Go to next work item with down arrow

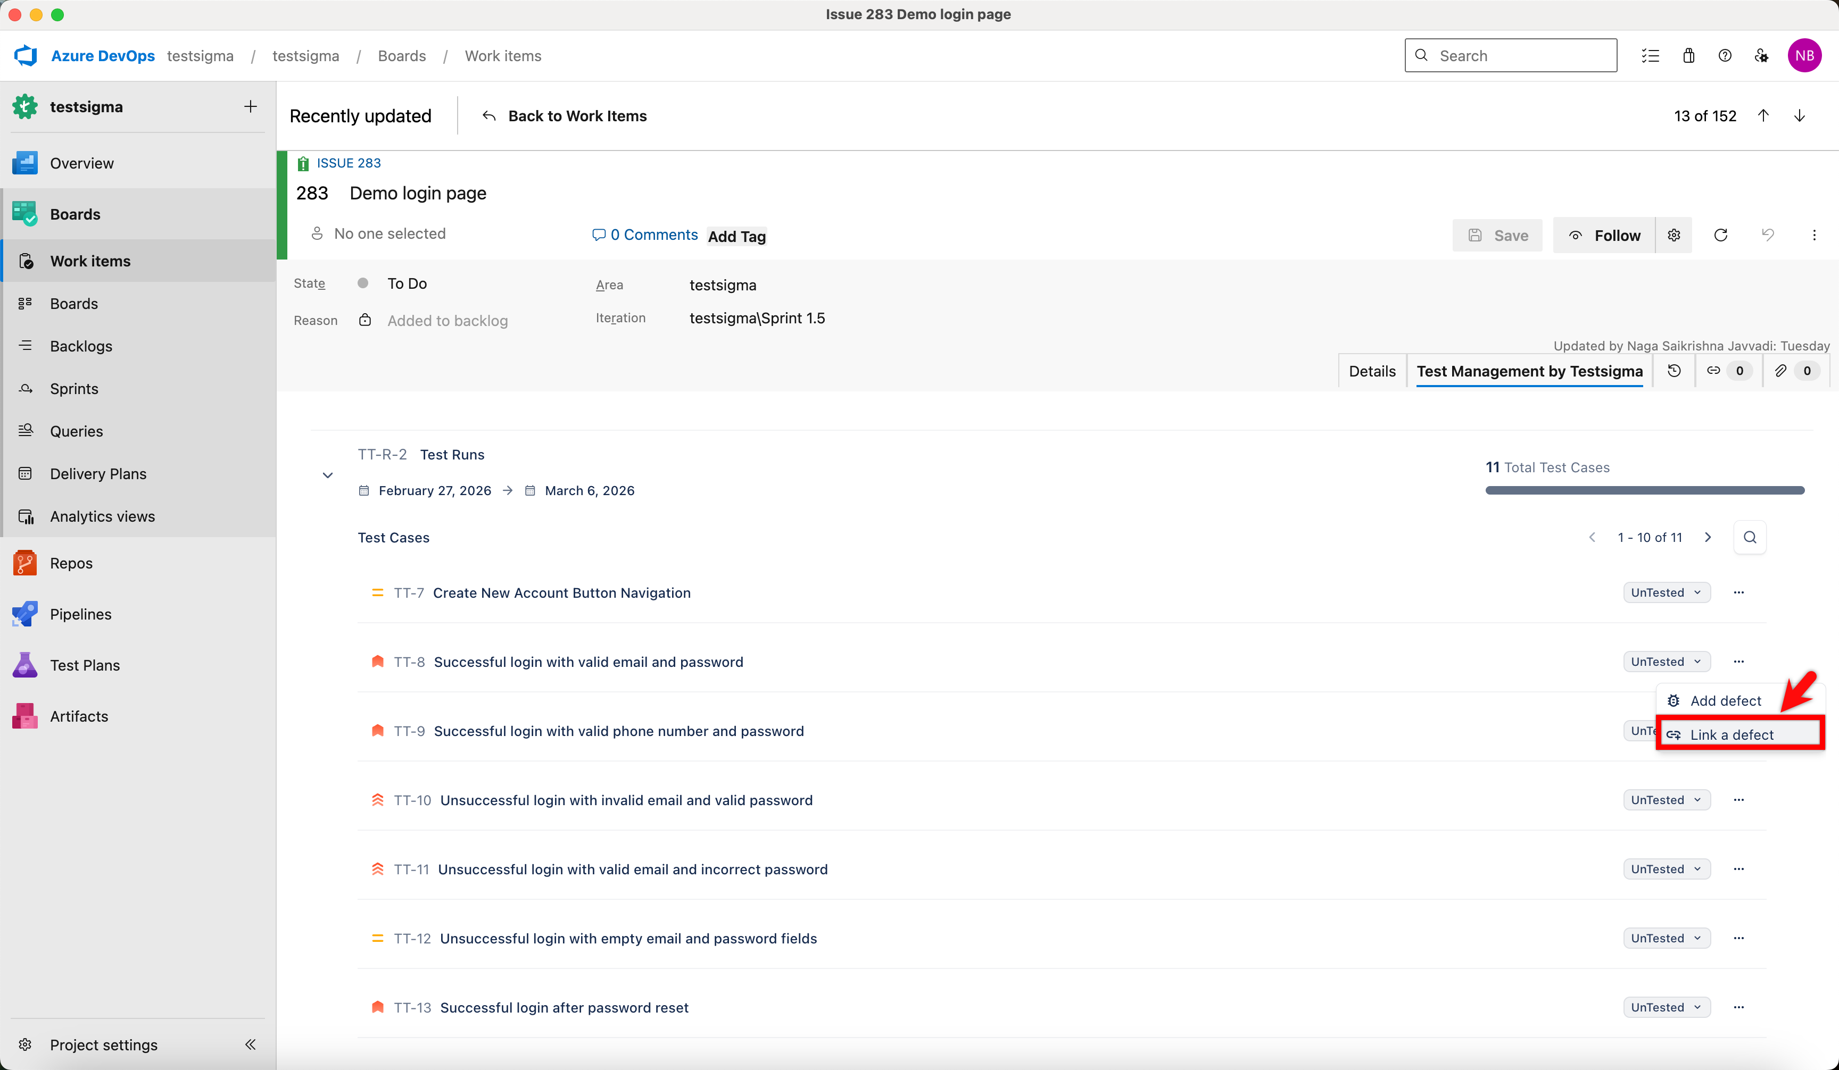(1800, 116)
